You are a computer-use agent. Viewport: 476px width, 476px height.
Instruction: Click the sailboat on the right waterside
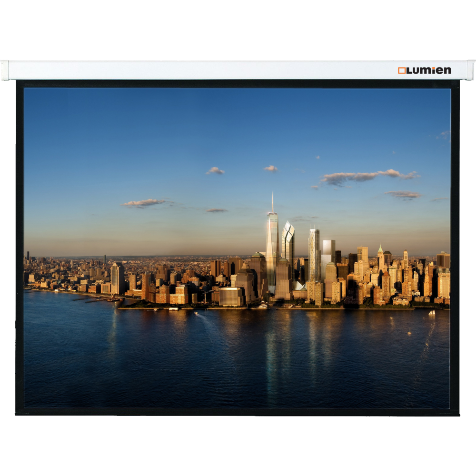pyautogui.click(x=432, y=312)
